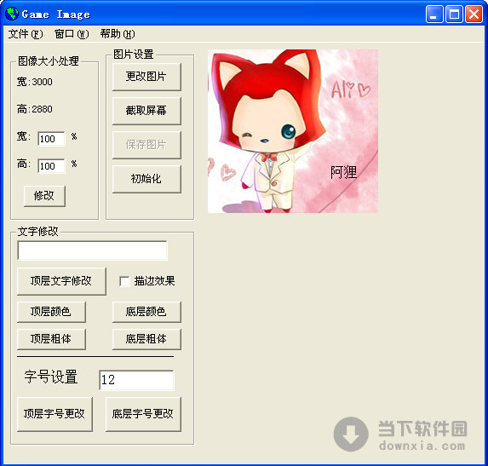Focus the 宽 percent input field
Screen dimensions: 488x466
point(51,139)
